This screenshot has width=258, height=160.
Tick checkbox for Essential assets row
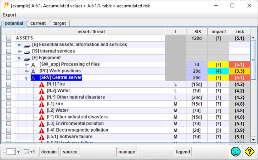8,45
